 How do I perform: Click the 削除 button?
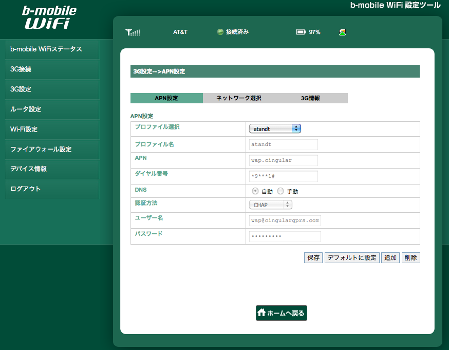410,258
